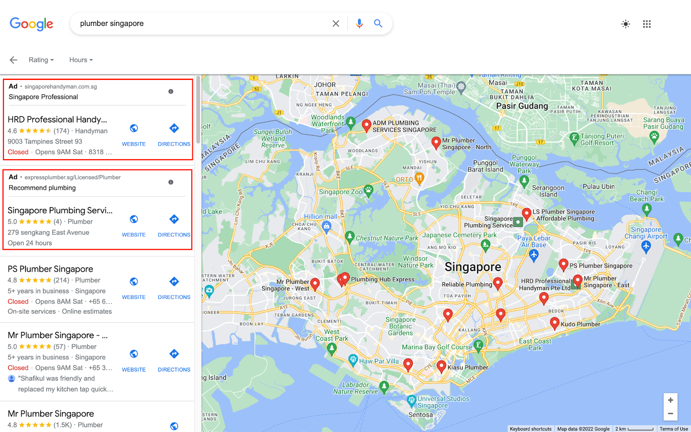Show ad info for singaporehandyman.com.sg
The height and width of the screenshot is (432, 691).
171,92
